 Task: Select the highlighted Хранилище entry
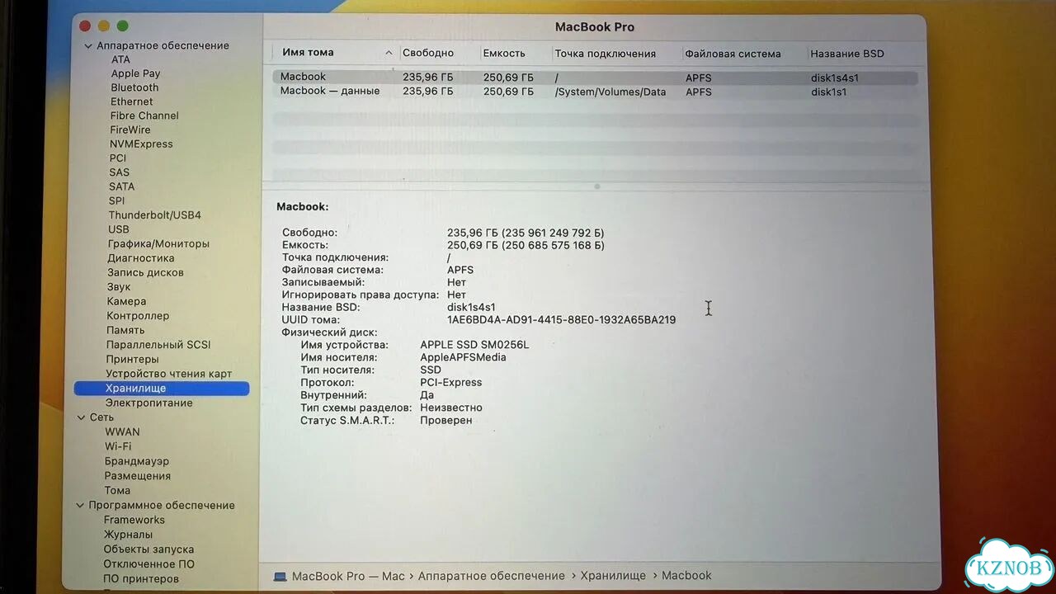tap(162, 388)
